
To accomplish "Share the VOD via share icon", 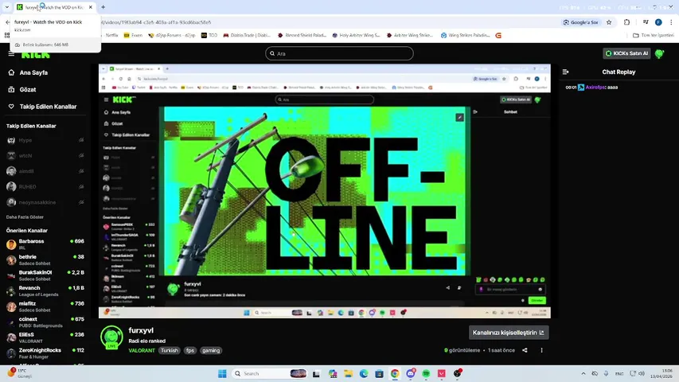I will 525,350.
